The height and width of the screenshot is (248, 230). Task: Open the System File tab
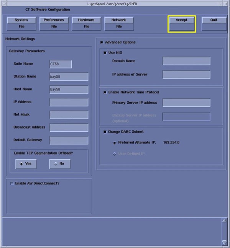point(21,23)
